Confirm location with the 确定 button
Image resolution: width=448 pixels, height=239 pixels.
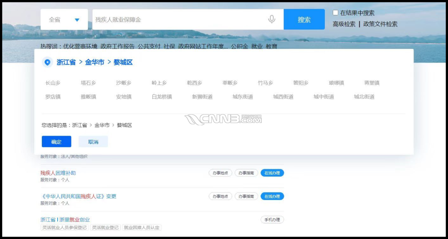tap(56, 141)
